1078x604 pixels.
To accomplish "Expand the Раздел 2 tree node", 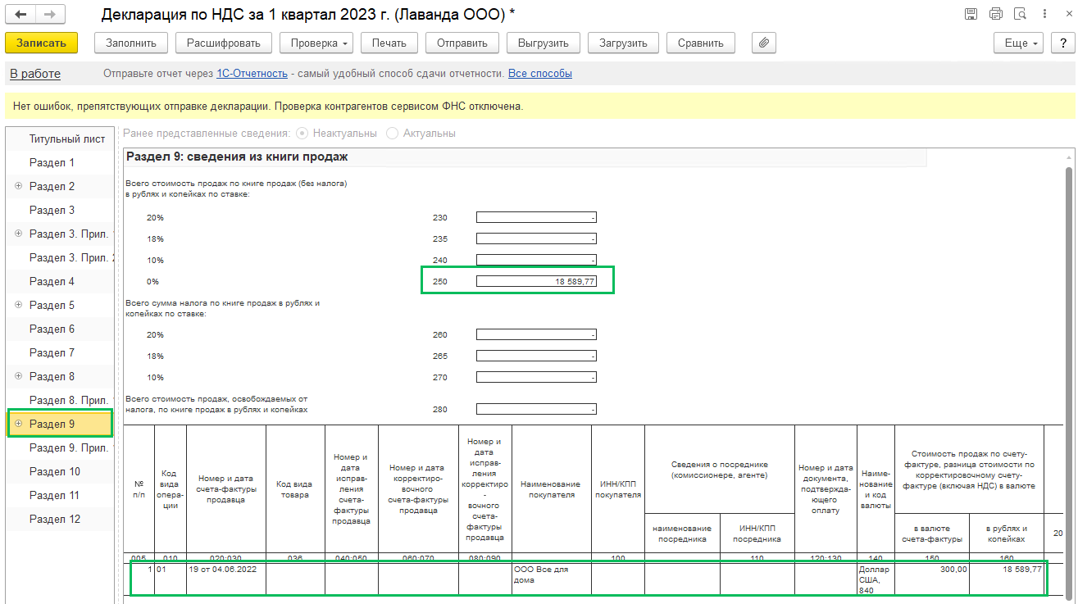I will [18, 186].
